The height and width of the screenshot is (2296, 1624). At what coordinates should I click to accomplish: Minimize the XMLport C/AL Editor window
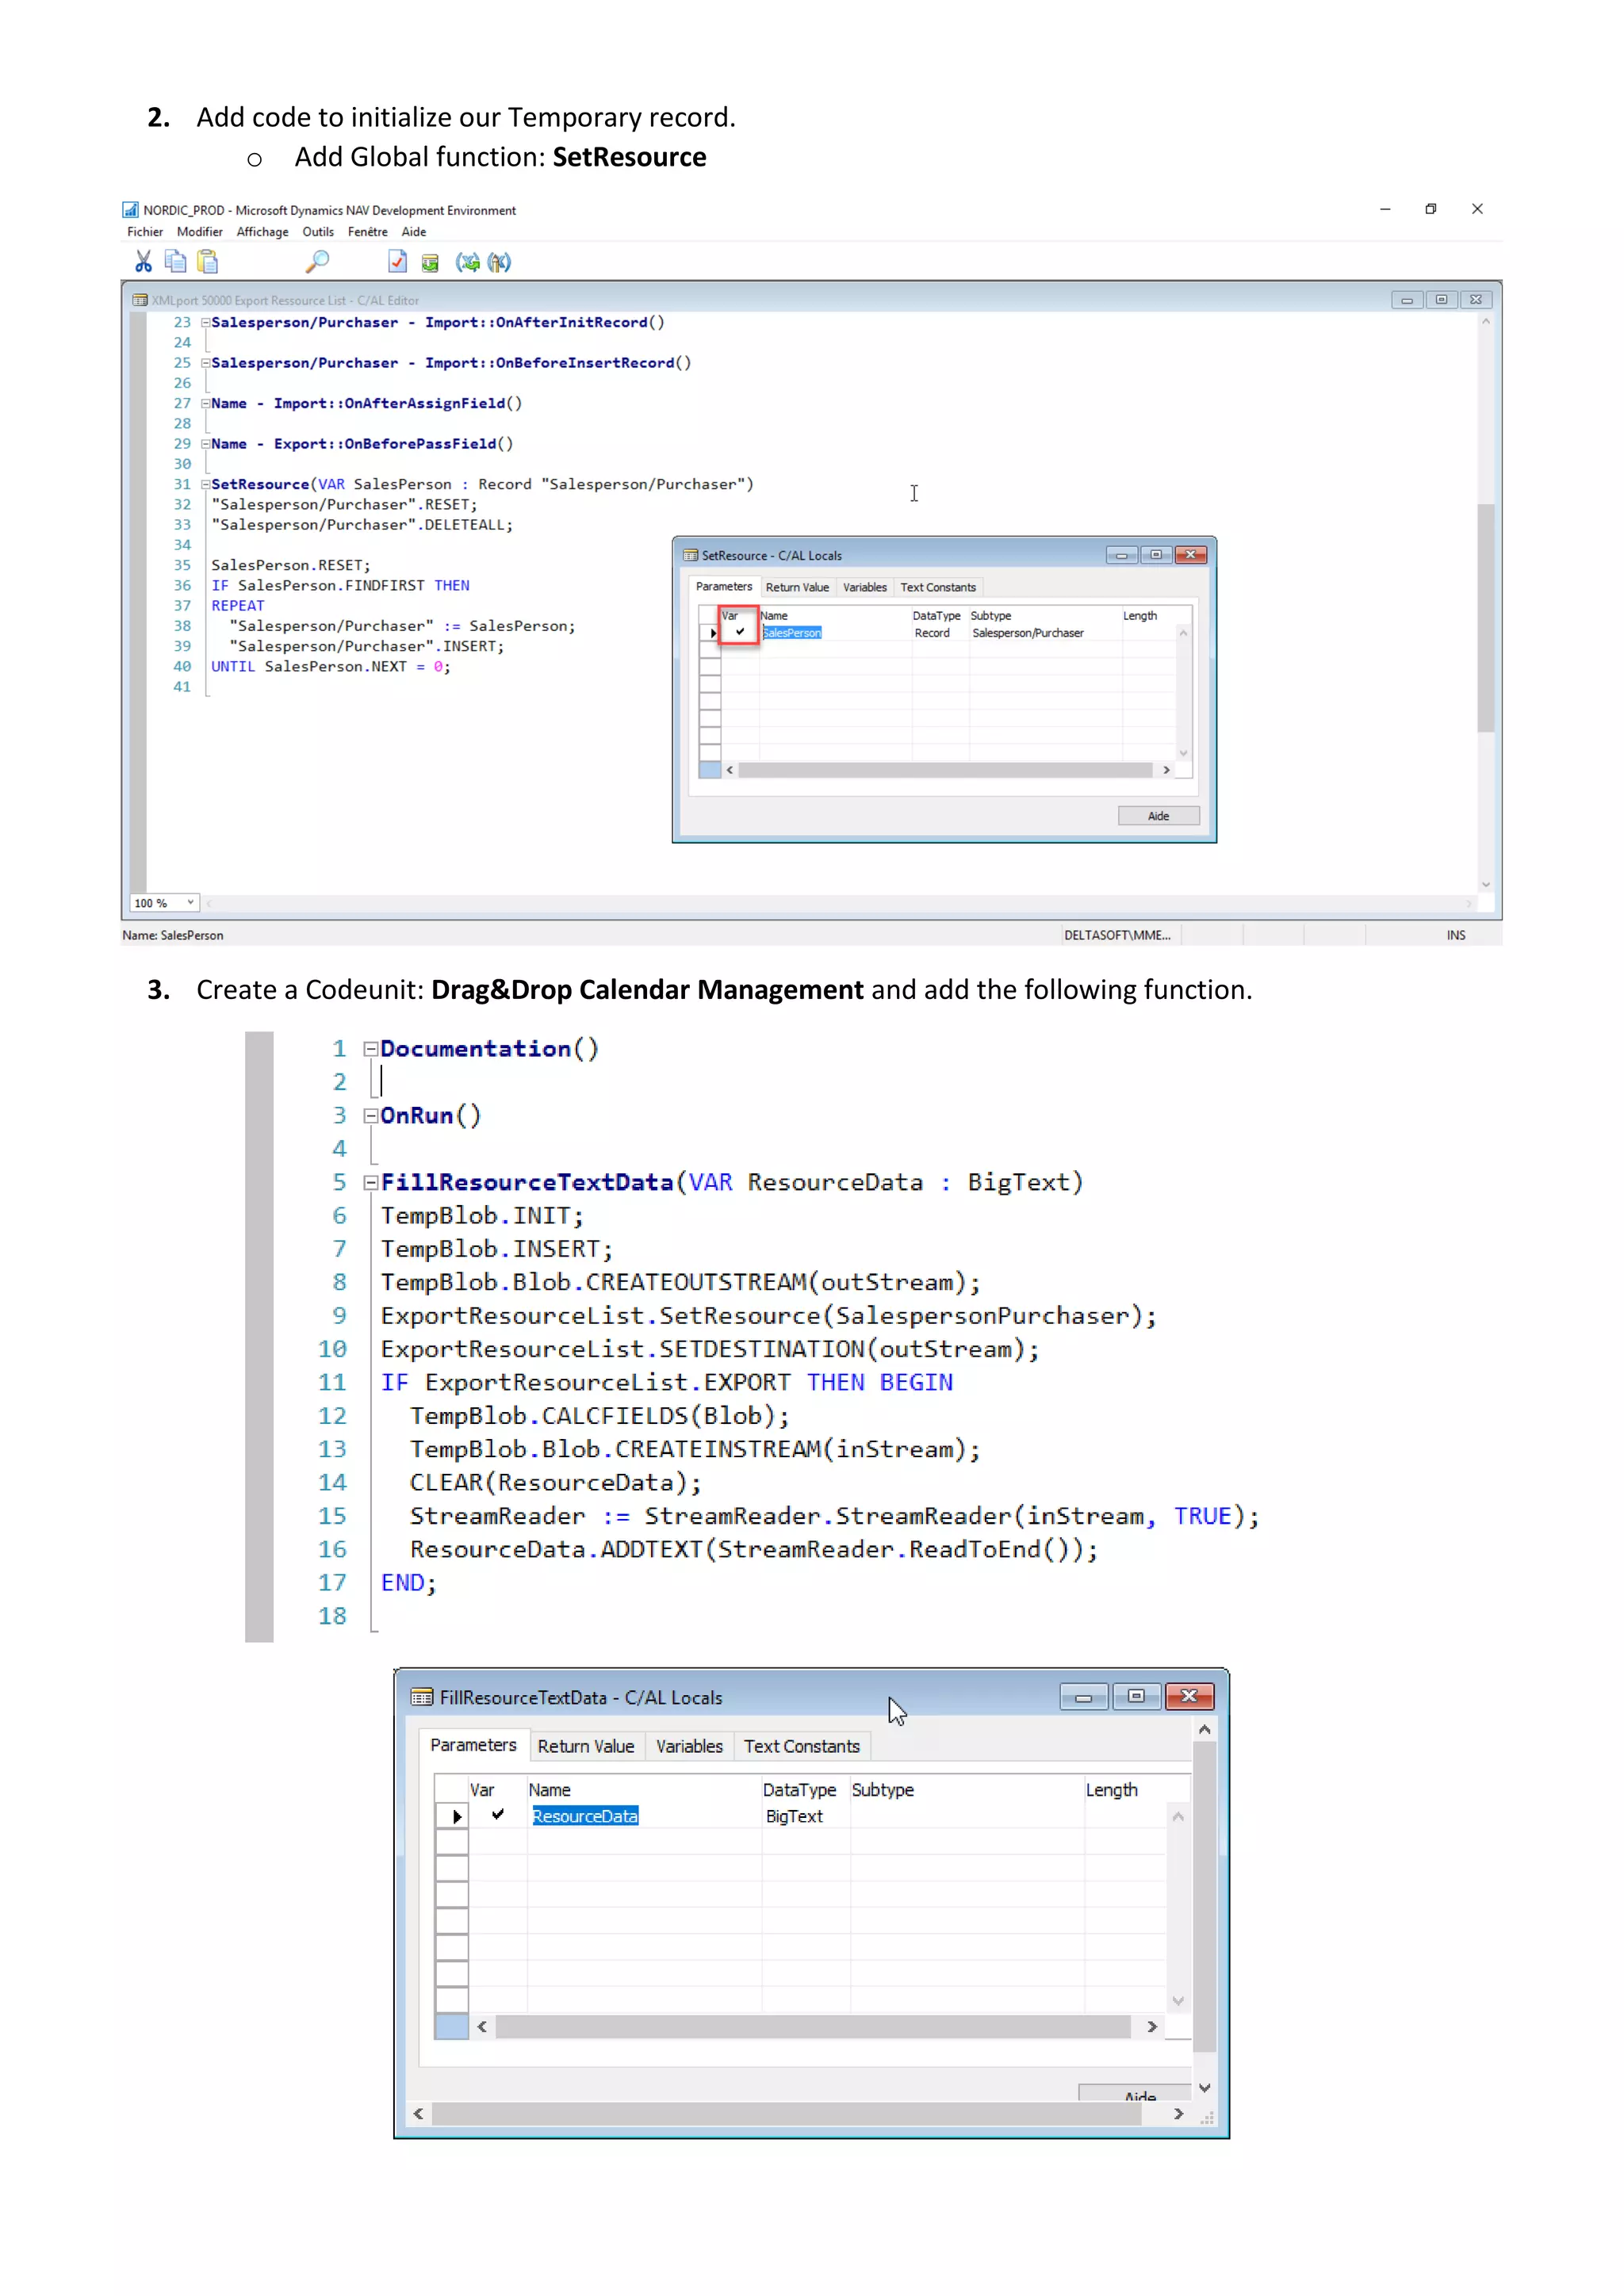click(1407, 300)
